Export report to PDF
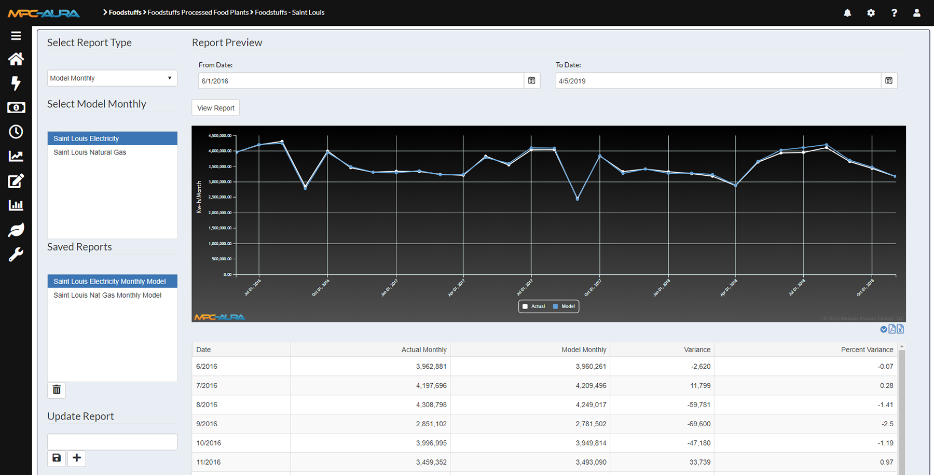 (892, 329)
